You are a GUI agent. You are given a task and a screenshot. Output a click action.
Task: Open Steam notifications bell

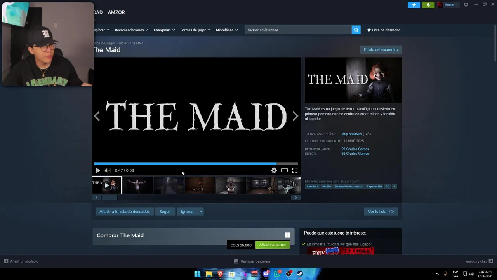pyautogui.click(x=428, y=5)
